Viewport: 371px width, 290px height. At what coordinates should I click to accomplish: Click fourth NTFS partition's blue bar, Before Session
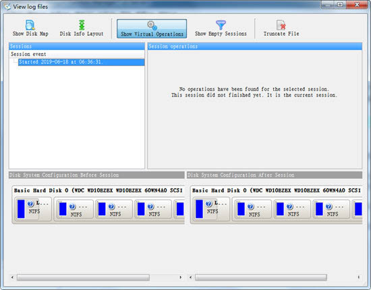[141, 209]
